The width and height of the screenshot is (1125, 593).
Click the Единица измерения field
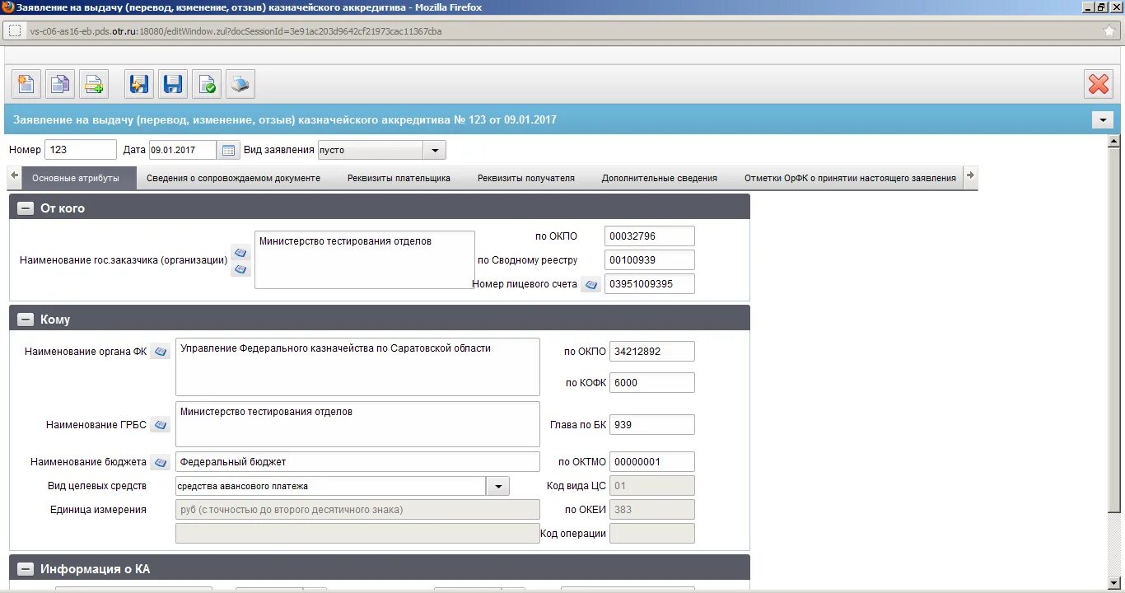[x=357, y=510]
